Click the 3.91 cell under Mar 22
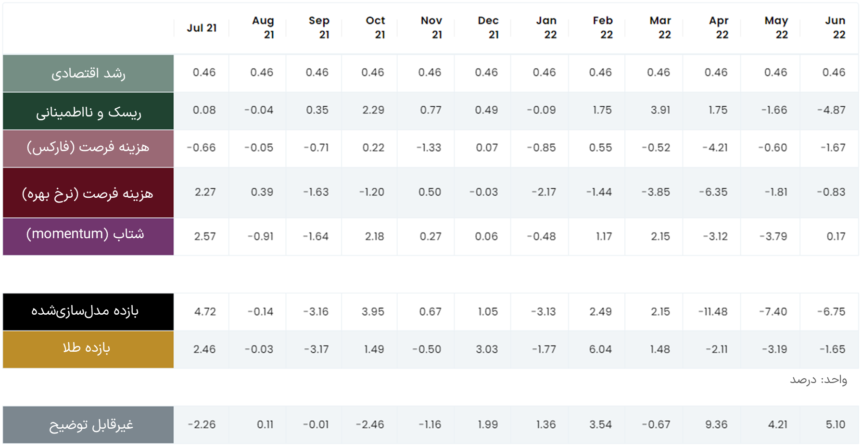This screenshot has width=862, height=447. (x=660, y=110)
